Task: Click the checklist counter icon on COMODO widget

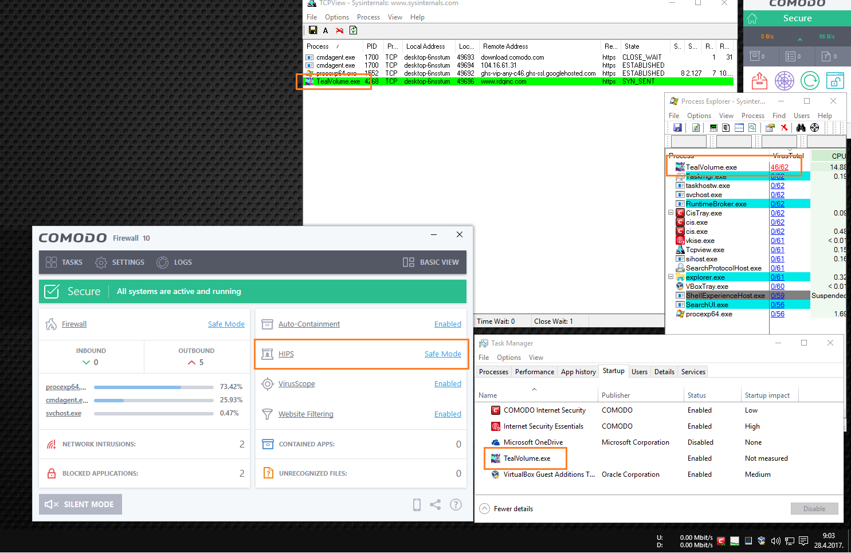Action: [x=793, y=56]
